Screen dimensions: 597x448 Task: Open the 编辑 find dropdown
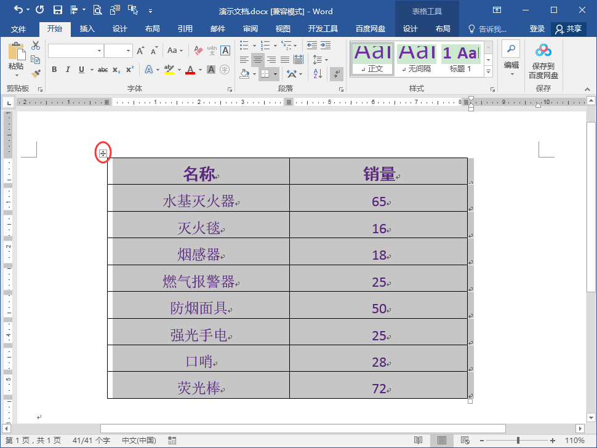click(x=511, y=59)
